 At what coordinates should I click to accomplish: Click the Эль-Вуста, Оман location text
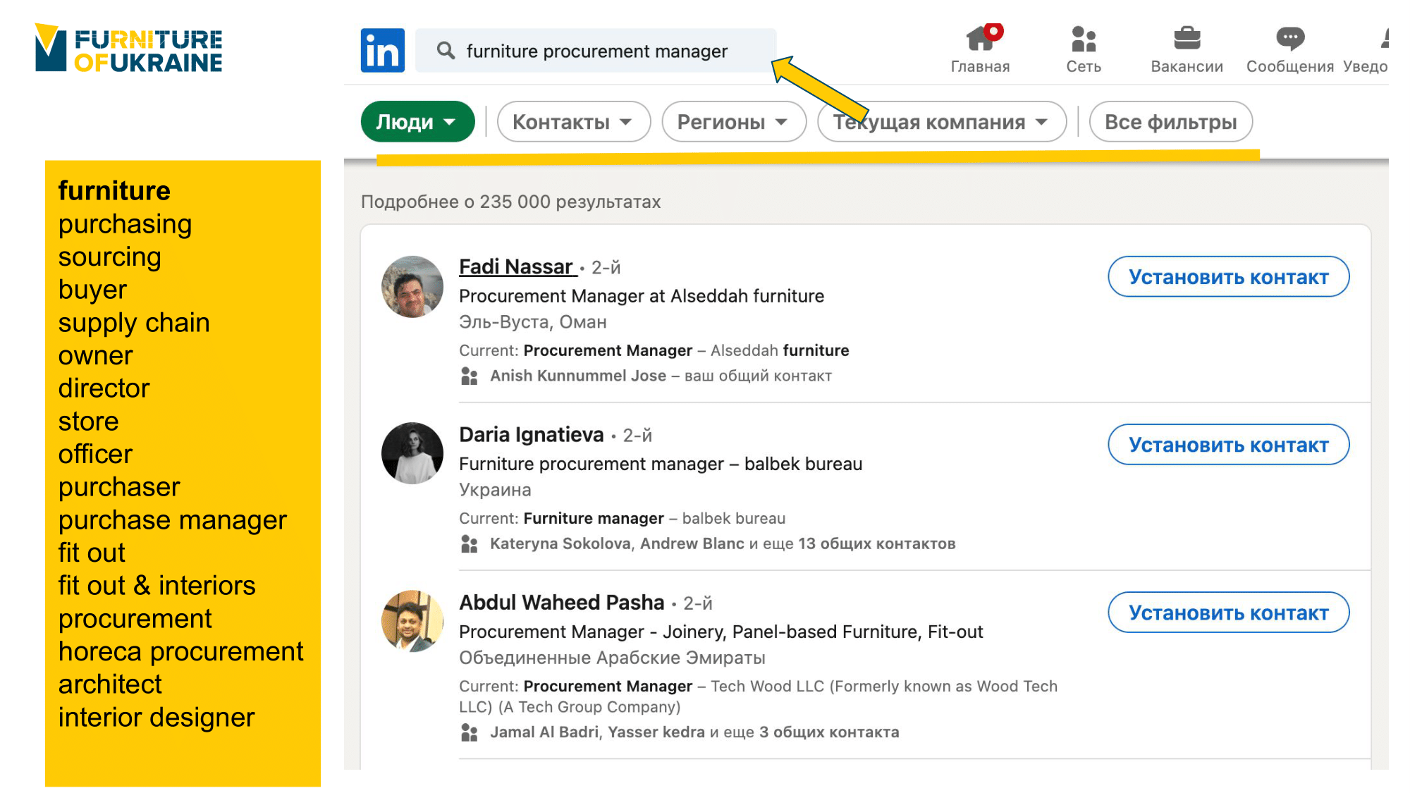click(x=533, y=322)
